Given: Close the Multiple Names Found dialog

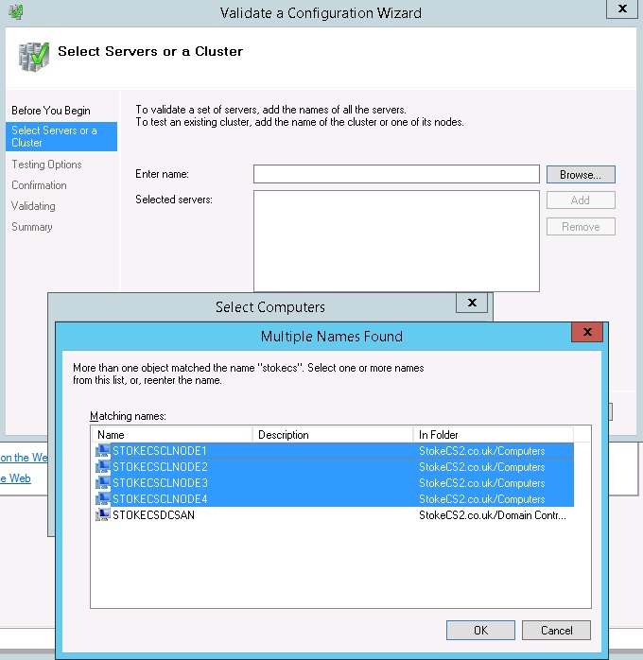Looking at the screenshot, I should pos(587,332).
